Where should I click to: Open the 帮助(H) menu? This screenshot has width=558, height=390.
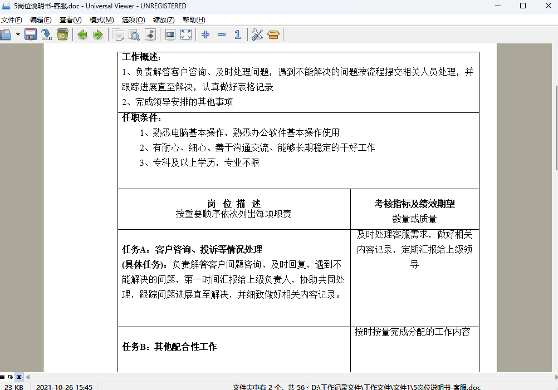click(x=194, y=20)
